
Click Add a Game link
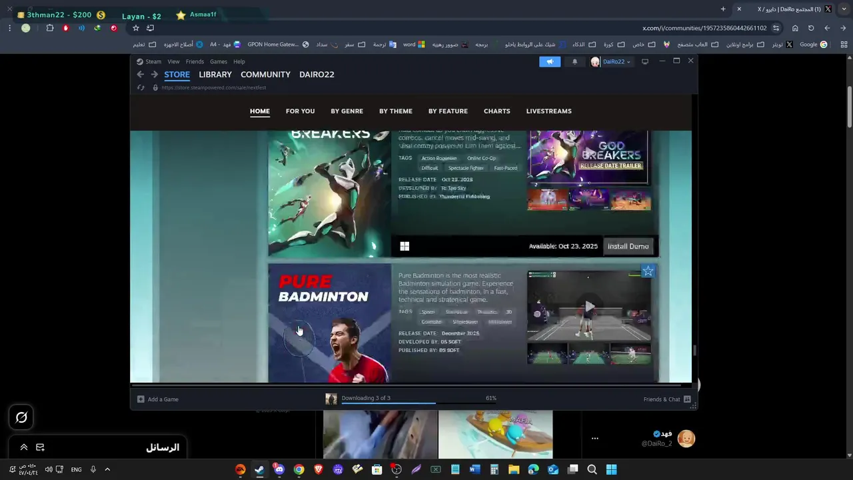pos(163,399)
